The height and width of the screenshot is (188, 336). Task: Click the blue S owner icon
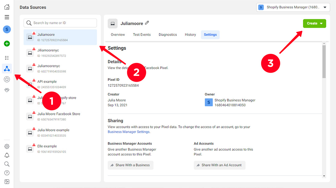tap(209, 103)
